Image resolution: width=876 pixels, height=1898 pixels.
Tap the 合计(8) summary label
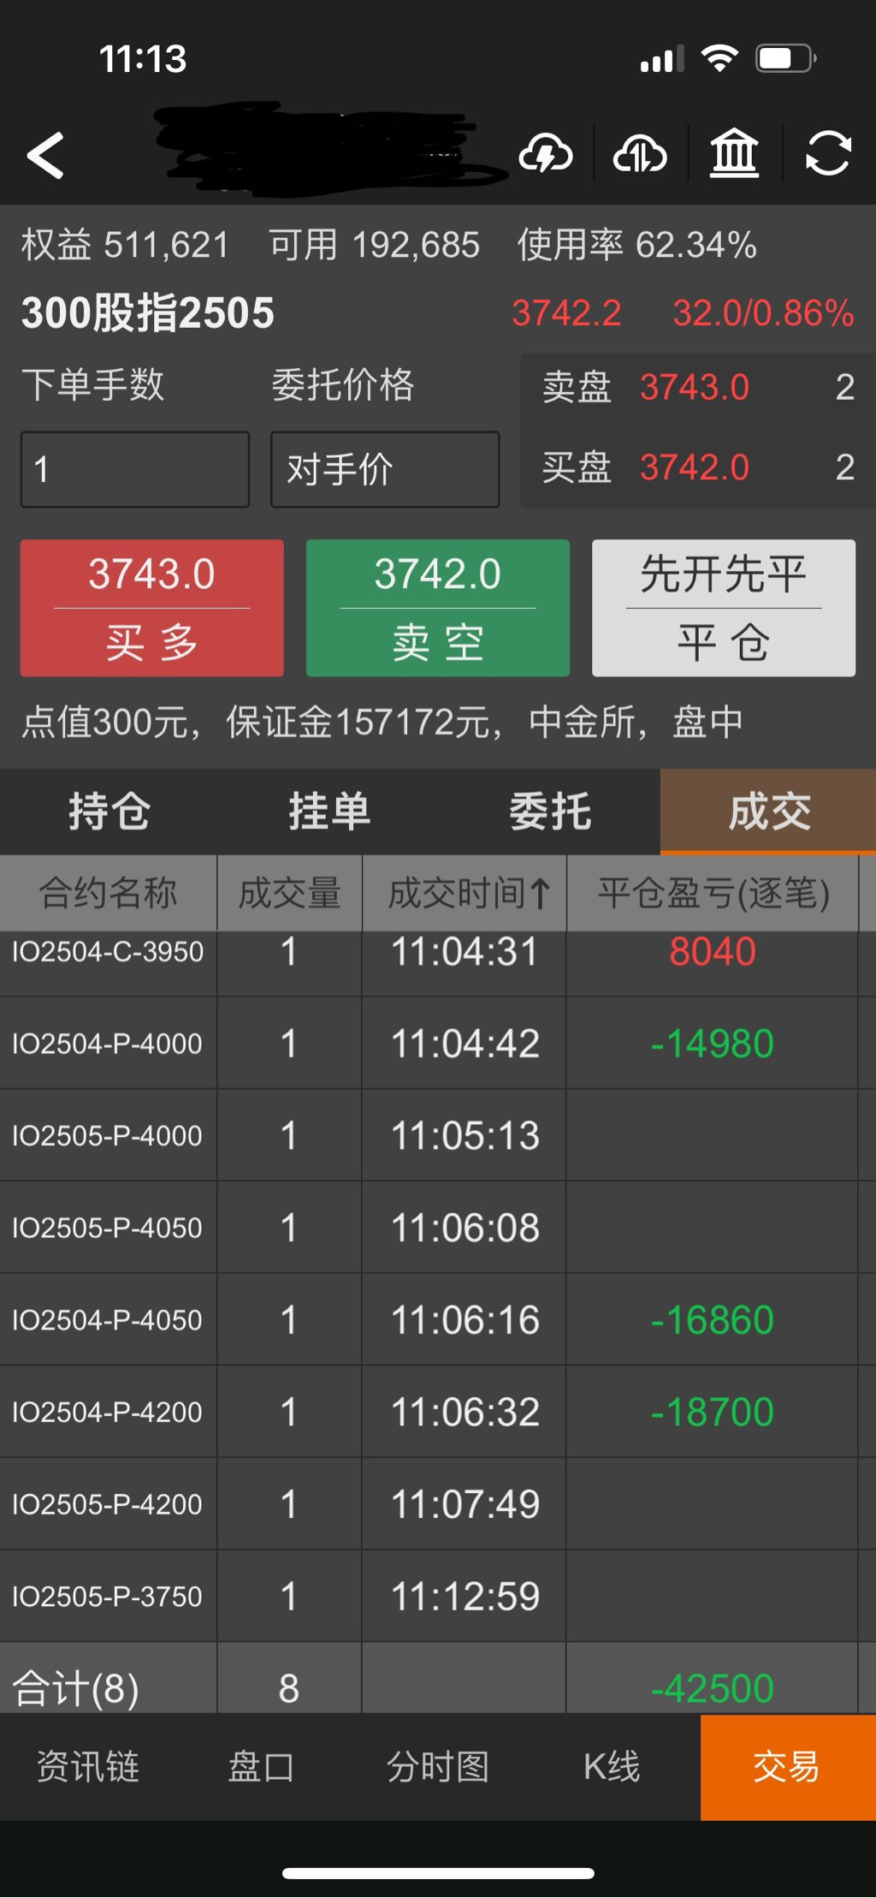75,1688
